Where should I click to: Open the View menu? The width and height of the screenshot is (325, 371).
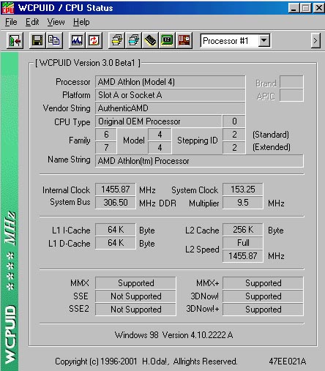[x=56, y=22]
